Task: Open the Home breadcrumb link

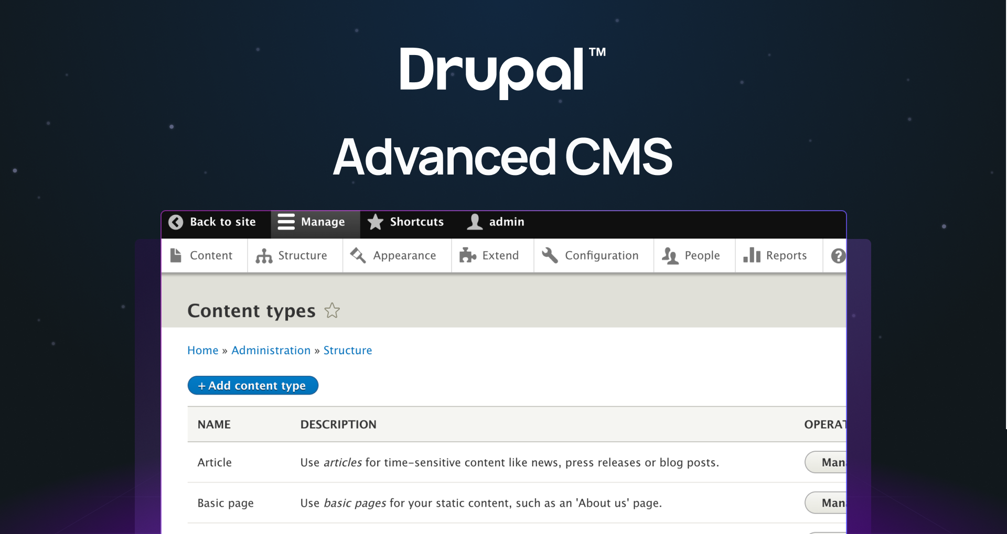Action: point(202,350)
